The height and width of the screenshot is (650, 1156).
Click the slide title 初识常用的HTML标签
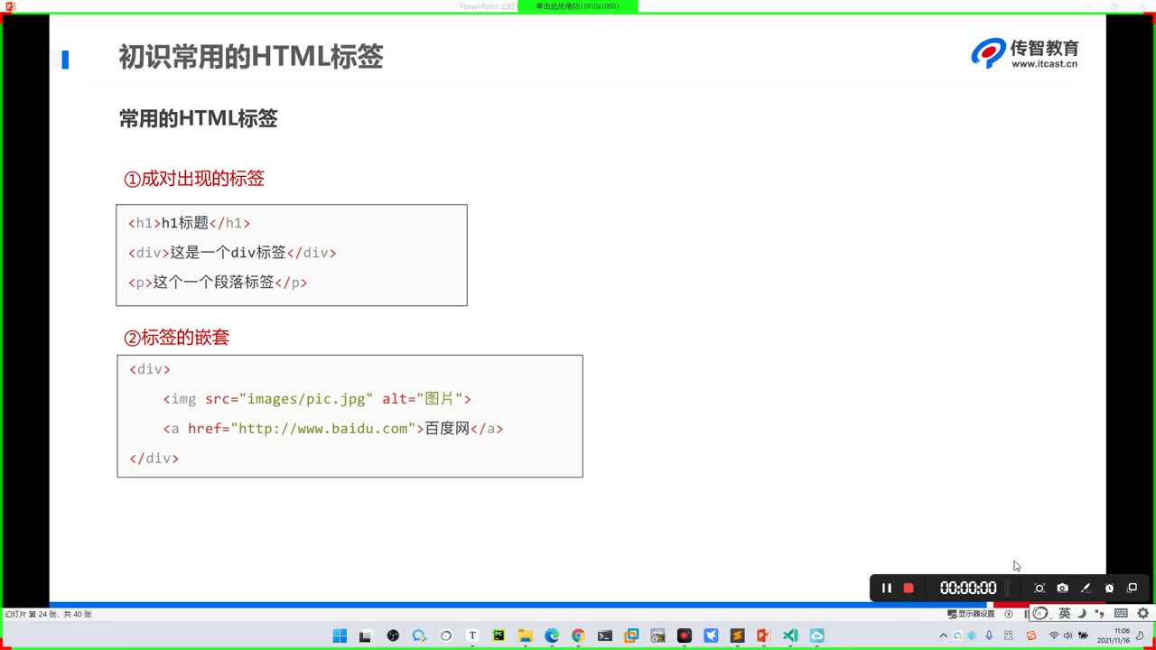pos(251,57)
